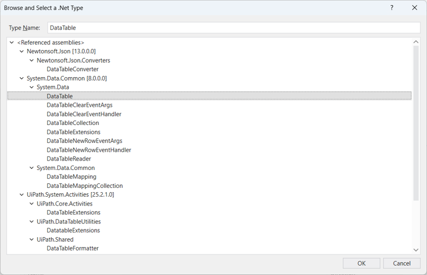Select DataTableExtensions under UiPath.Core.Activities

(x=73, y=212)
